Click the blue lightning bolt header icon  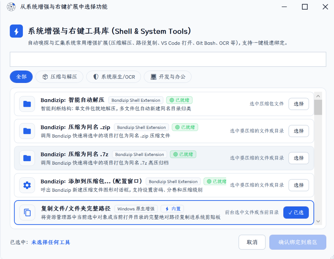coord(16,31)
